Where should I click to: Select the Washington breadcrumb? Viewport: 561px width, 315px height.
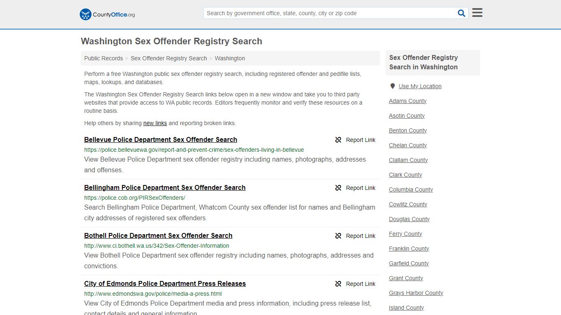pyautogui.click(x=230, y=58)
